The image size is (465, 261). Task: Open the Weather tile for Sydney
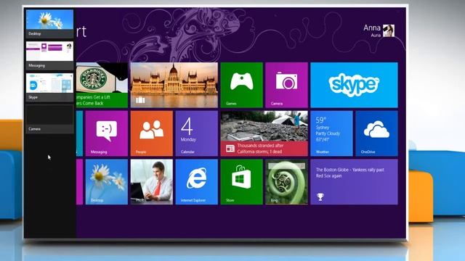331,133
